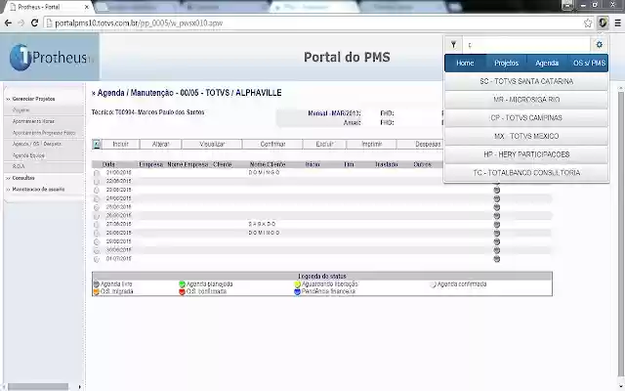
Task: Click the red O.S. confirmada legend swatch
Action: [183, 291]
